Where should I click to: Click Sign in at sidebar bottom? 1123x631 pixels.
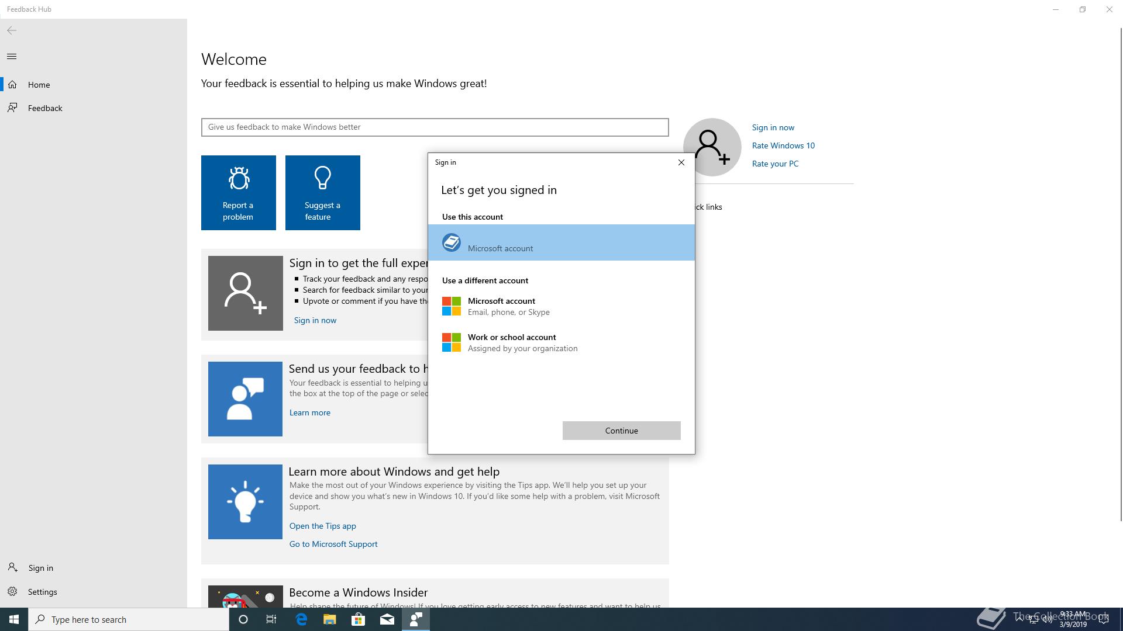94,568
